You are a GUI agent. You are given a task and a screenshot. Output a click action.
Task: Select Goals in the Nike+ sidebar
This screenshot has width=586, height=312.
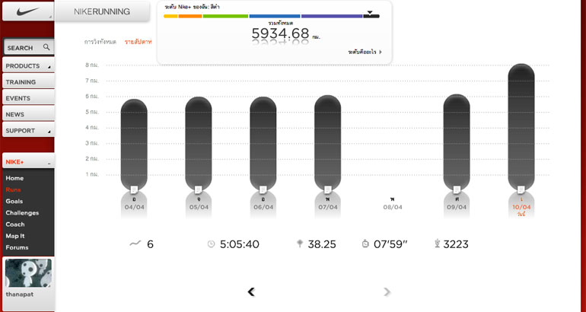pyautogui.click(x=14, y=201)
